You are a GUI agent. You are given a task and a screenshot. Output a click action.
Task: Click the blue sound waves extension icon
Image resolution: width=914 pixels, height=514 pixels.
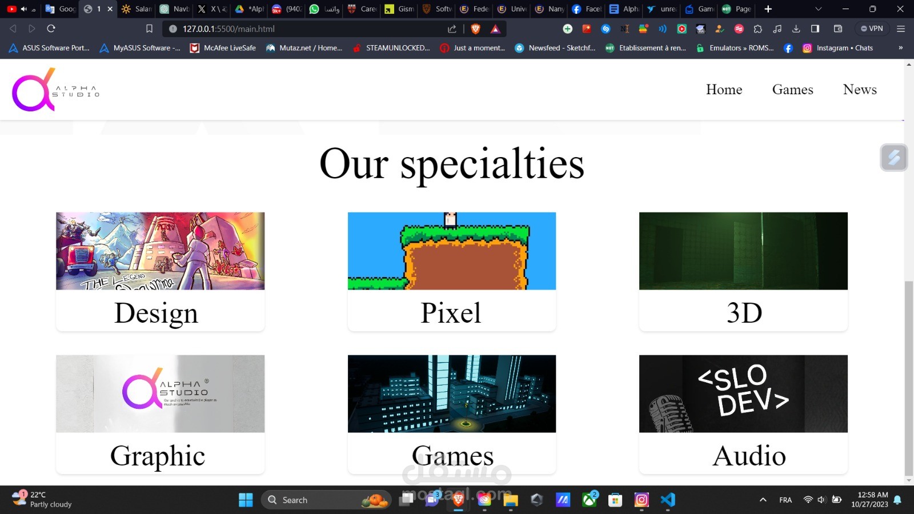pos(663,29)
